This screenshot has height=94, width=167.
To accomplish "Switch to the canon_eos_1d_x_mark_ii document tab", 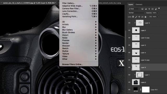I will click(x=29, y=3).
